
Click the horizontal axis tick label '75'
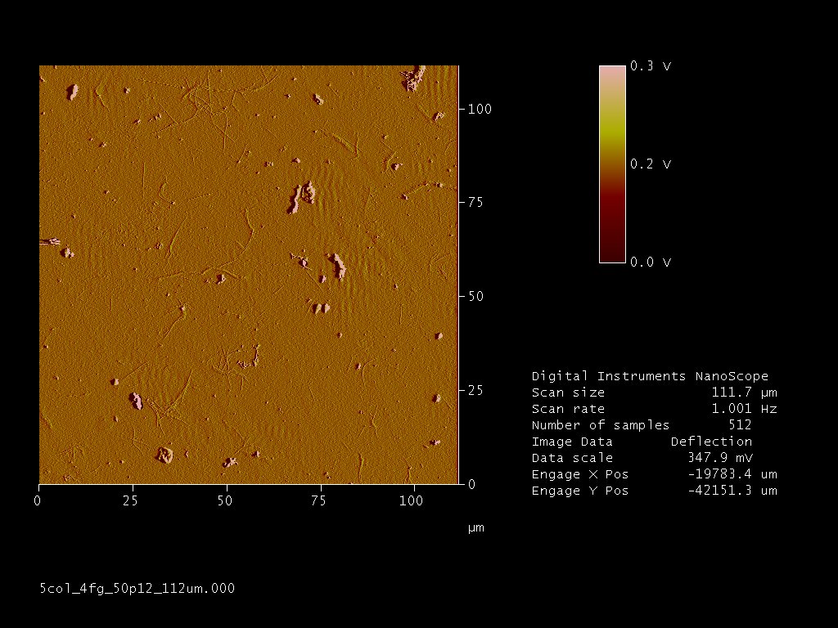coord(318,501)
